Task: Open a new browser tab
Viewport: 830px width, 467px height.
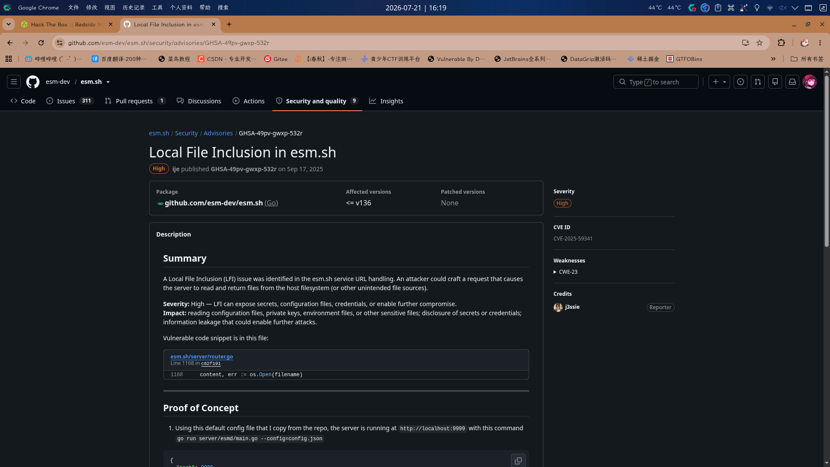Action: [x=229, y=24]
